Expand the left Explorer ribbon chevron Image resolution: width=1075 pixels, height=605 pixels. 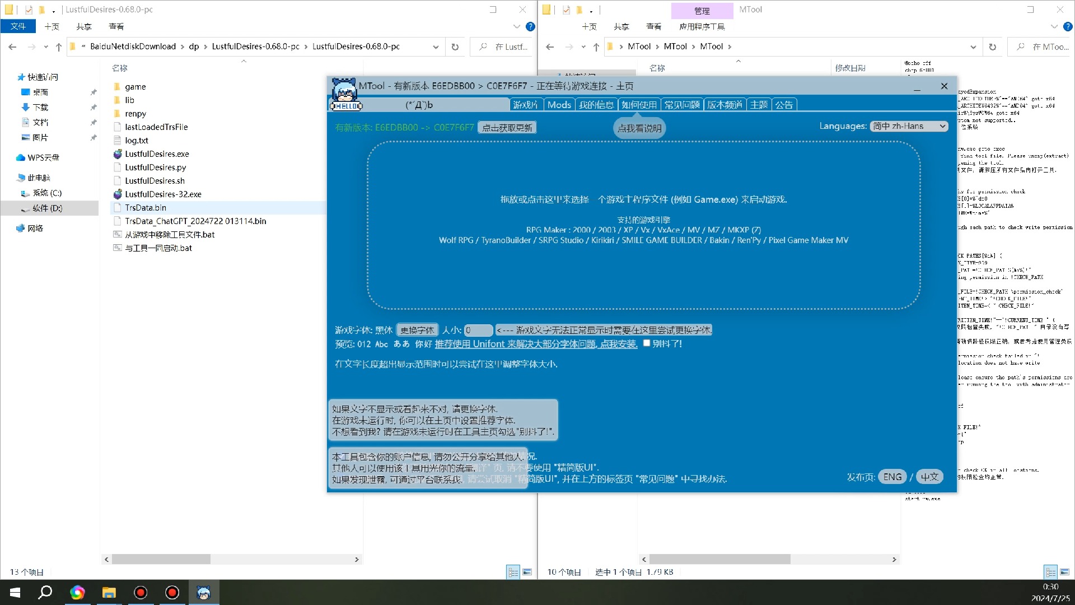coord(516,26)
